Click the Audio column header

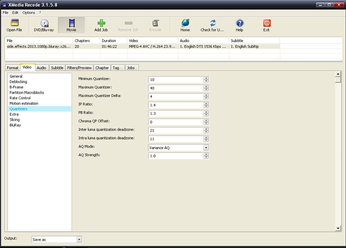(x=203, y=41)
